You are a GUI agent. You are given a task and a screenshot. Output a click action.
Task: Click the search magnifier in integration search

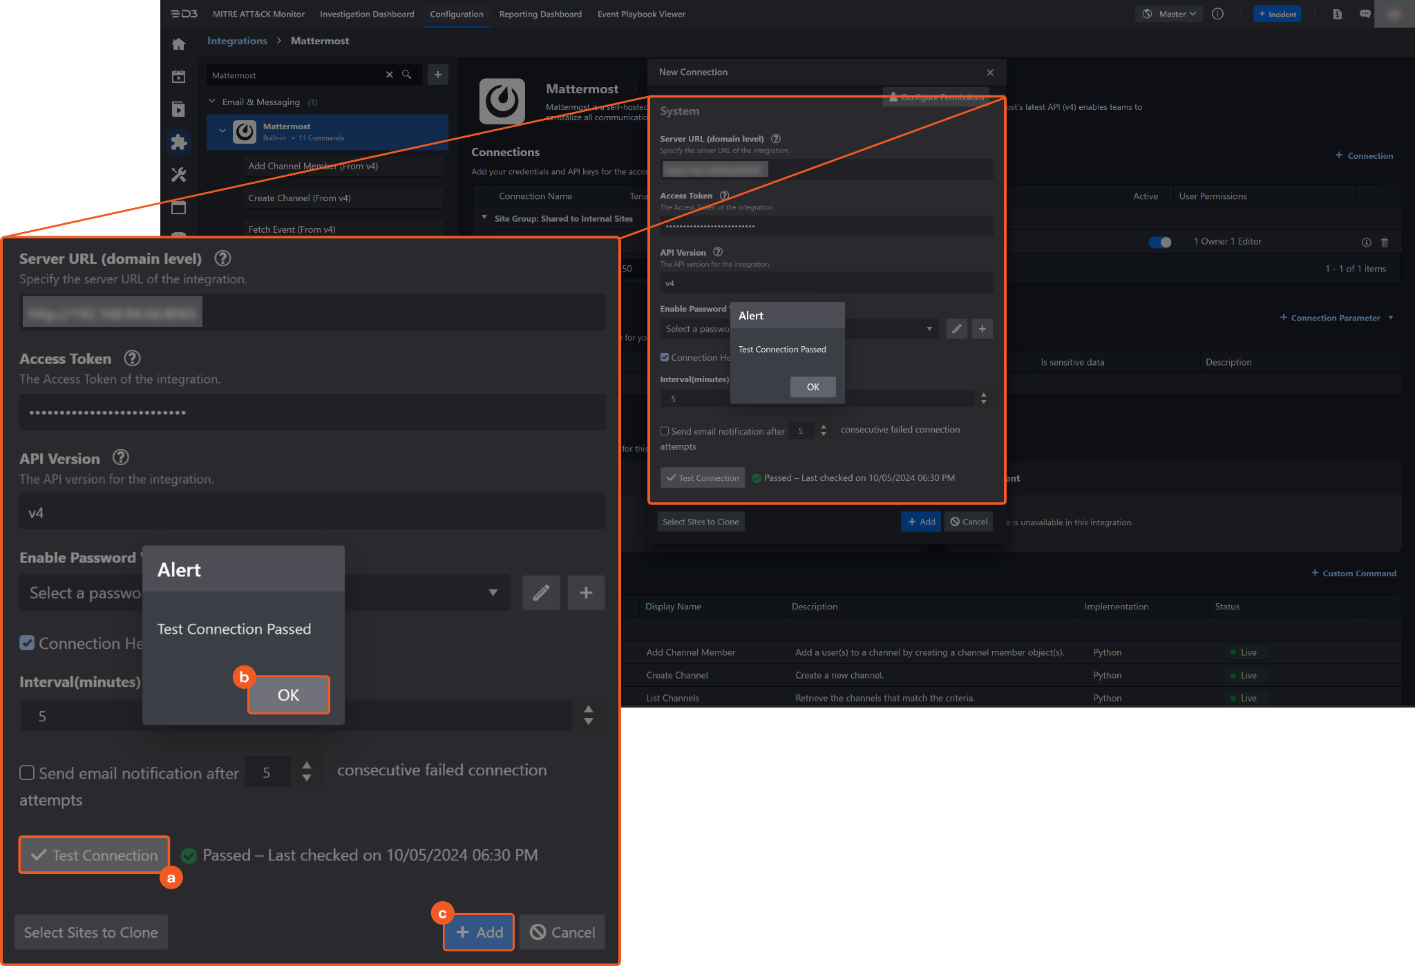pyautogui.click(x=407, y=75)
